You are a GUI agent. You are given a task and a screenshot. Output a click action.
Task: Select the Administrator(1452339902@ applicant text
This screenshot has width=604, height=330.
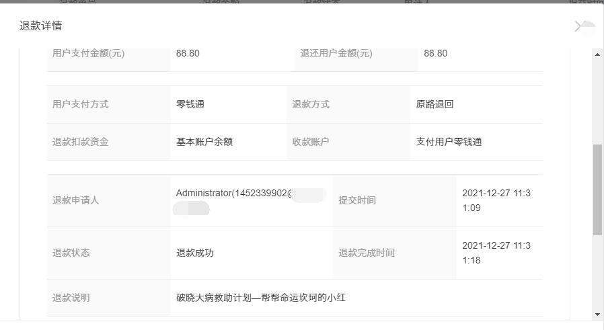(x=234, y=193)
